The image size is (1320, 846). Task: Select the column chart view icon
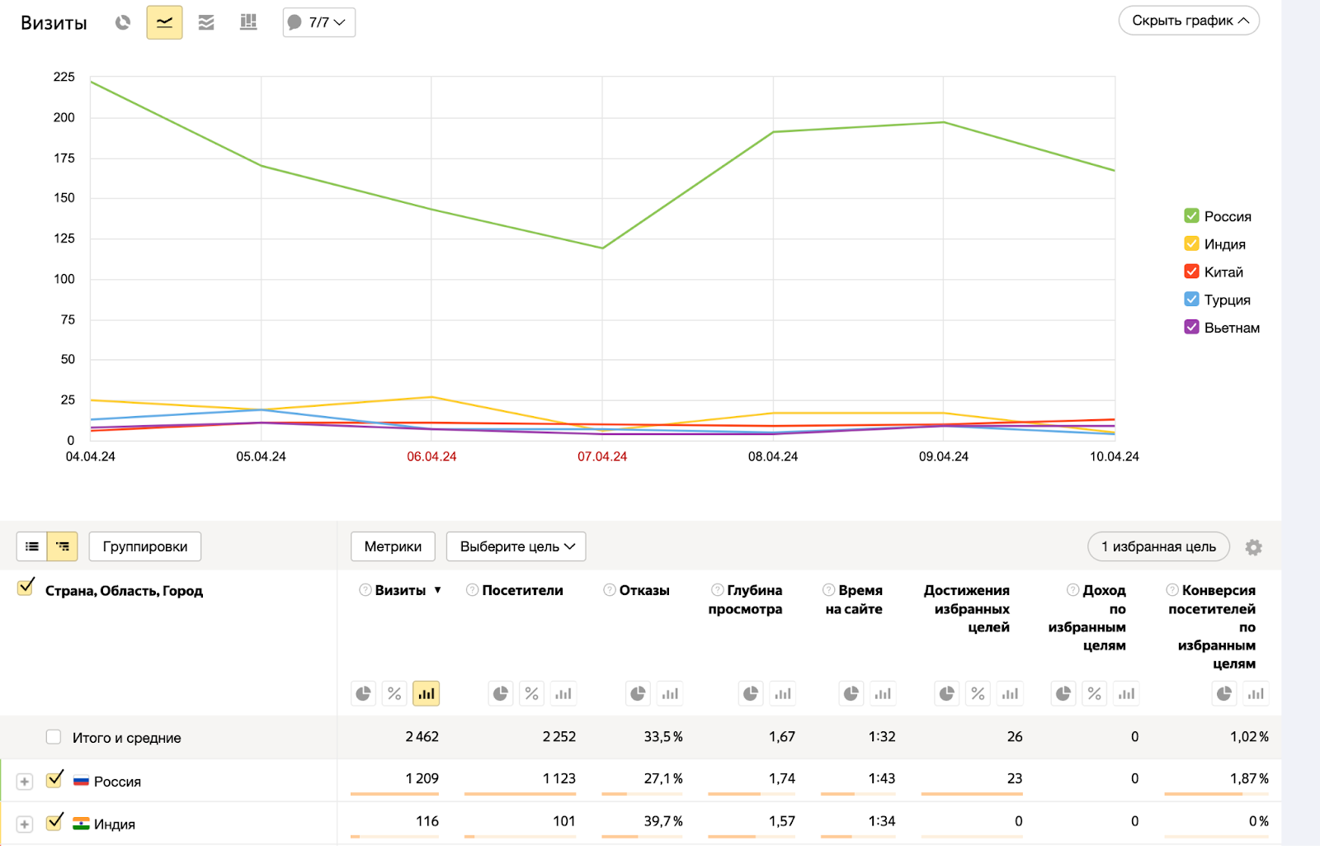click(248, 22)
